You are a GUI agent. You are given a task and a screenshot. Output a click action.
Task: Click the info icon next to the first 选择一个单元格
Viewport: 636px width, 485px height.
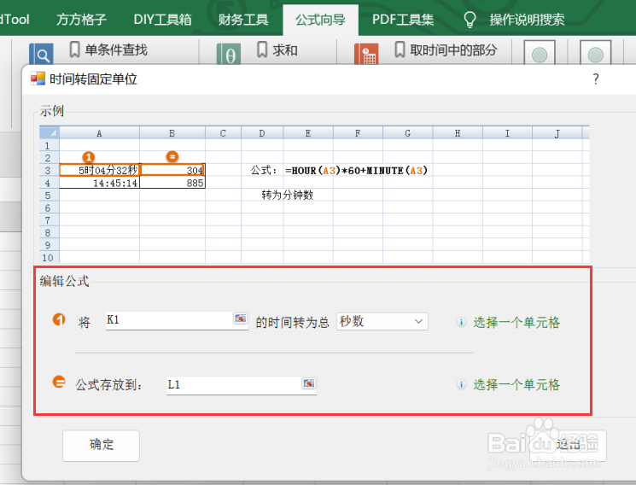461,322
